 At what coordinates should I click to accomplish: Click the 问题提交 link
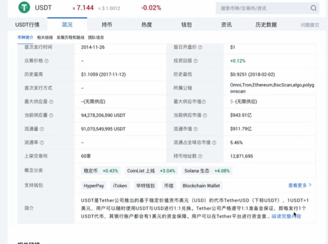click(x=310, y=25)
